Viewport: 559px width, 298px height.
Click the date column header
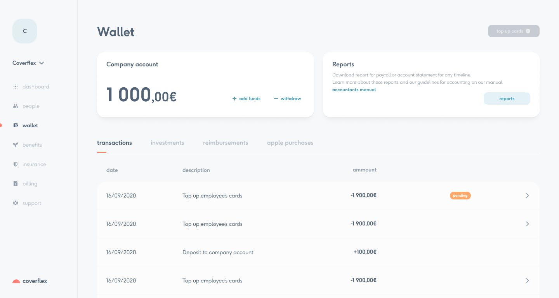pos(112,170)
